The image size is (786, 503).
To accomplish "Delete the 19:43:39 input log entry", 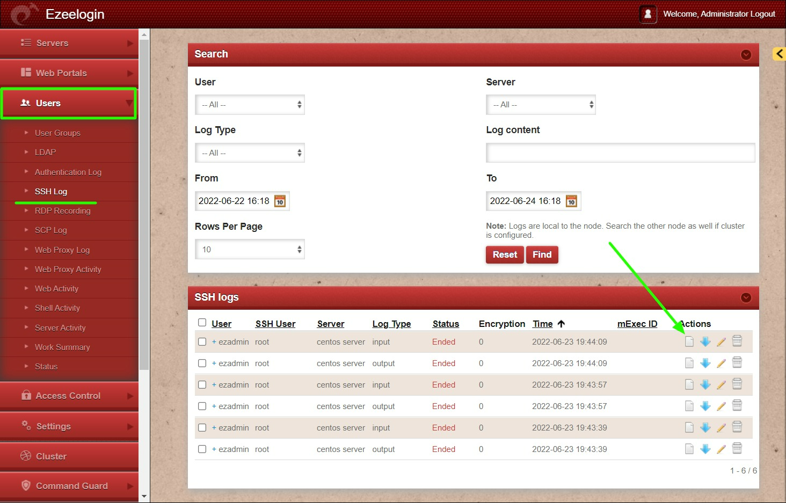I will point(737,427).
